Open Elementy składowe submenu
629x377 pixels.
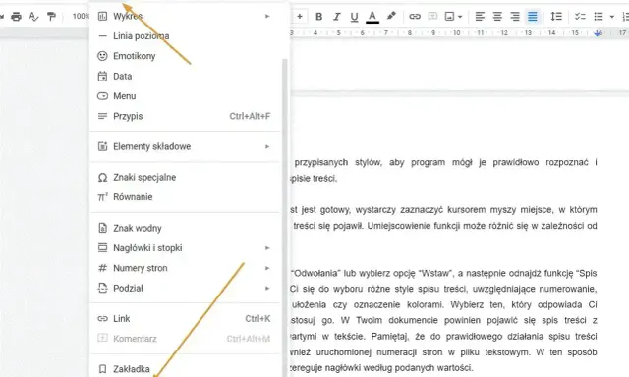pos(185,146)
